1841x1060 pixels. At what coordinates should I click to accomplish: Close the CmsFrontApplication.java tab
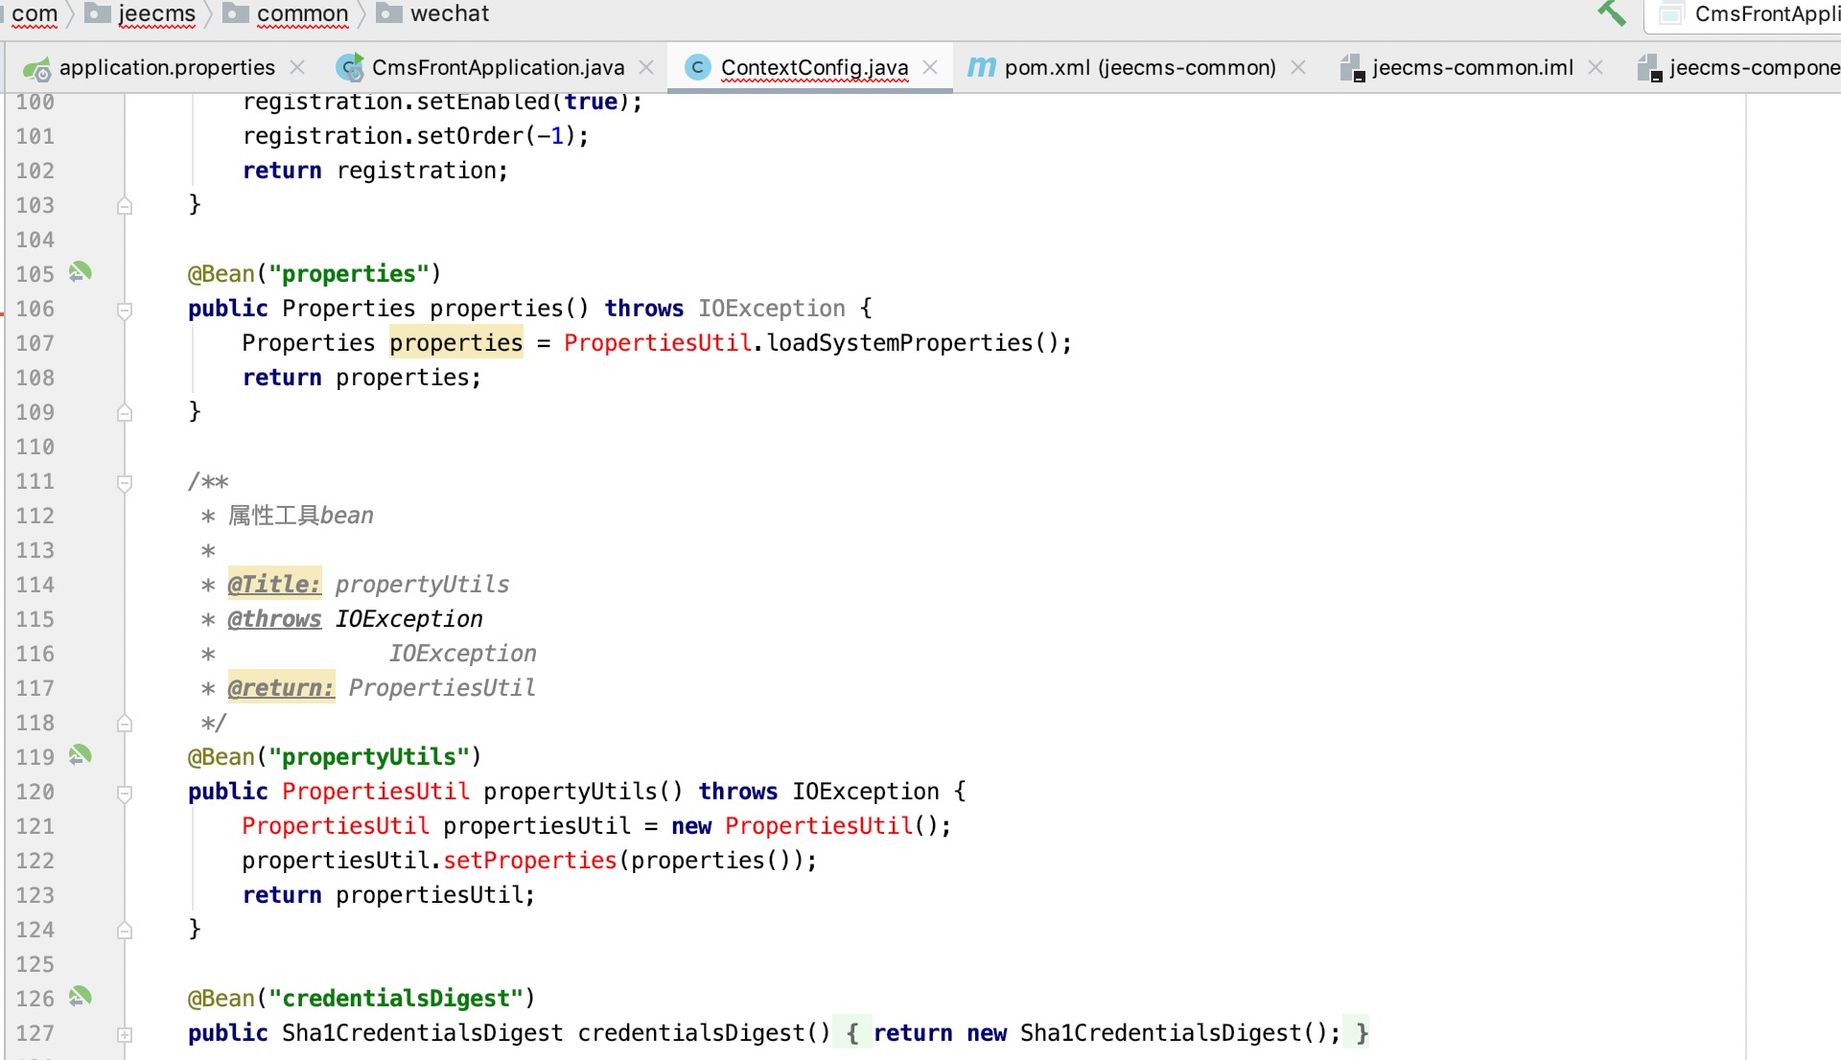point(646,67)
